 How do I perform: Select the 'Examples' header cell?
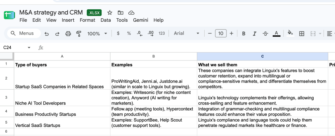[154, 64]
